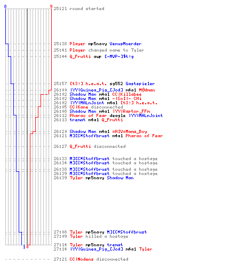Screen dimensions: 240x266
Task: Select CC|Nodens in the 27:21 disconnected entry
Action: coord(82,259)
